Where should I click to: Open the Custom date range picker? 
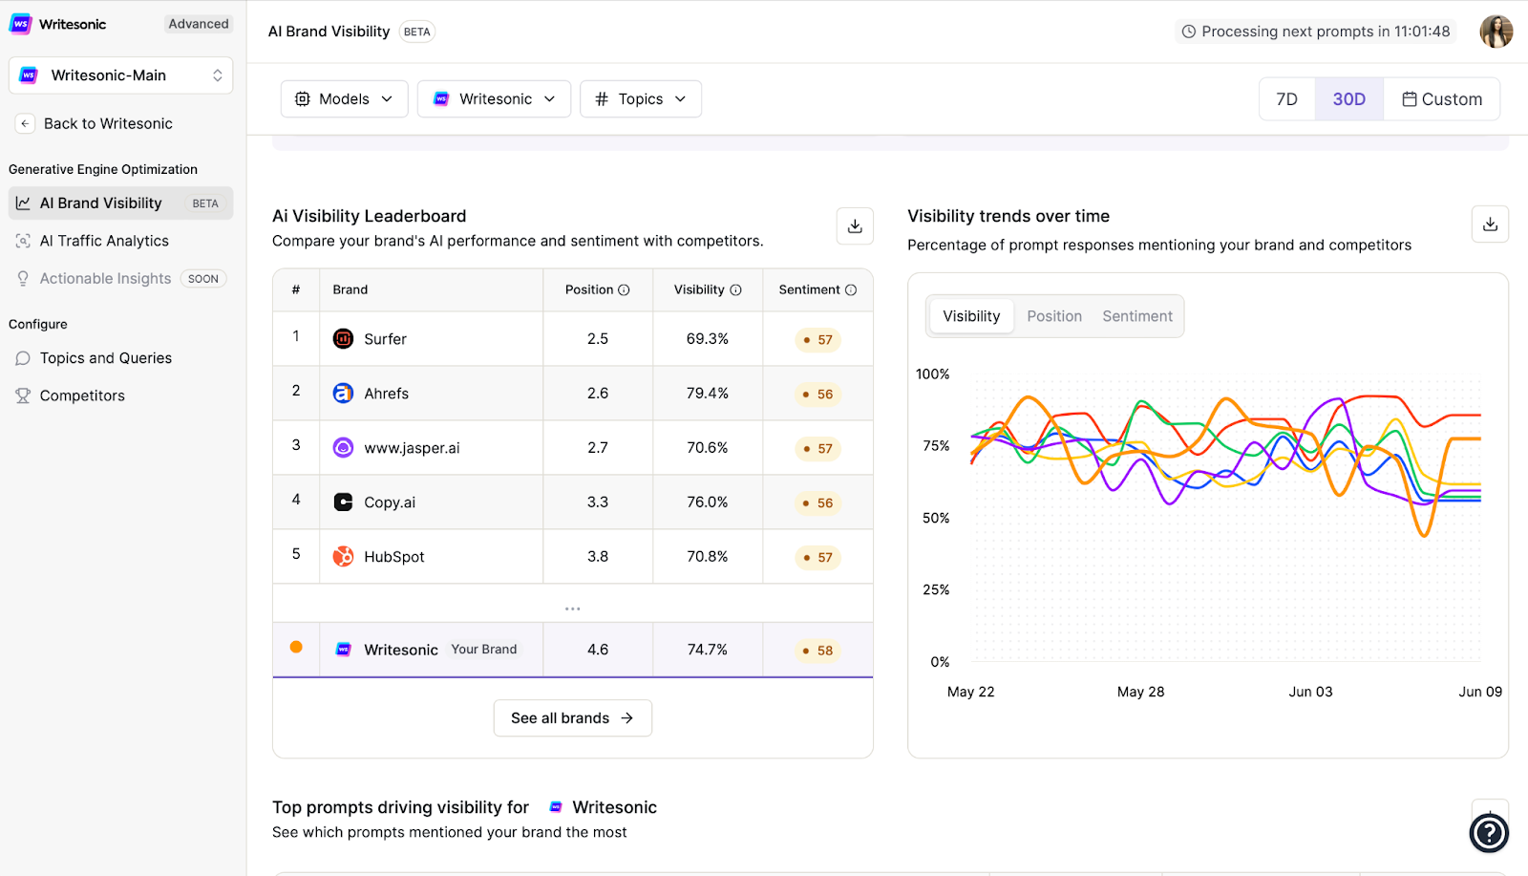coord(1441,99)
